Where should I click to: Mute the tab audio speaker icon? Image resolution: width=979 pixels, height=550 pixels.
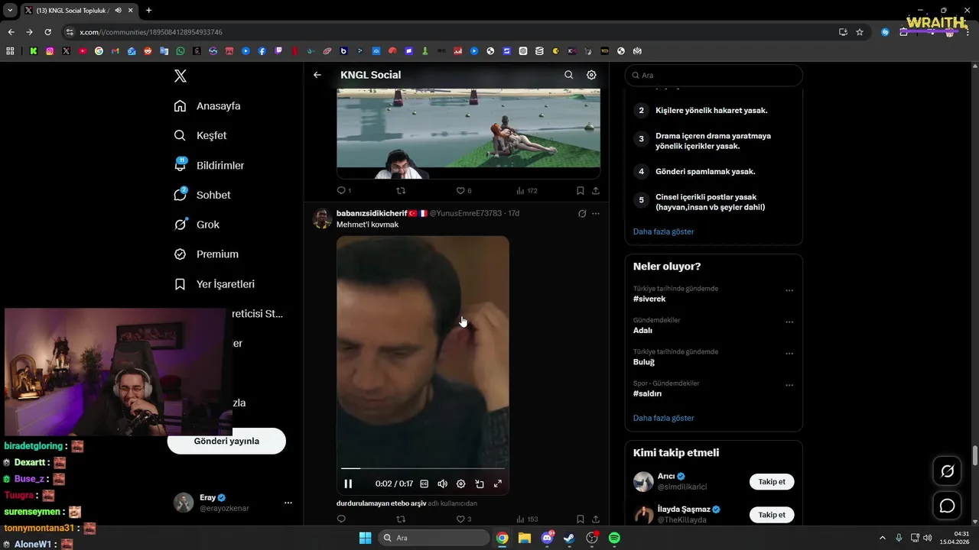coord(118,10)
